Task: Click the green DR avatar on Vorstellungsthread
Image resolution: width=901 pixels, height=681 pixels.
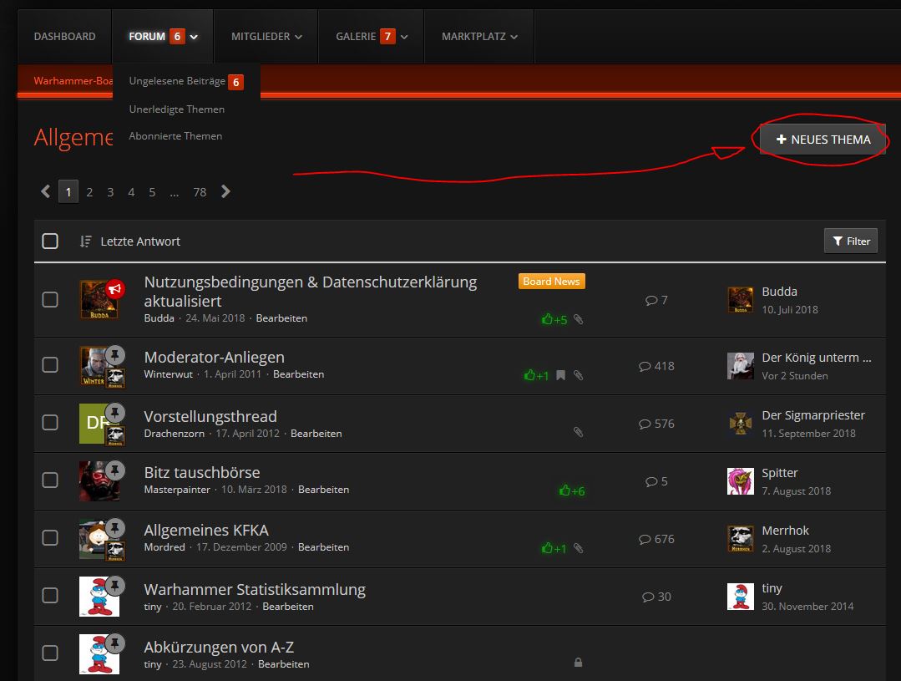Action: click(99, 424)
